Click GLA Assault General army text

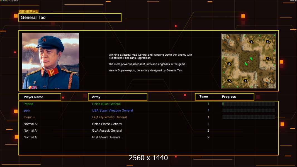(x=107, y=131)
